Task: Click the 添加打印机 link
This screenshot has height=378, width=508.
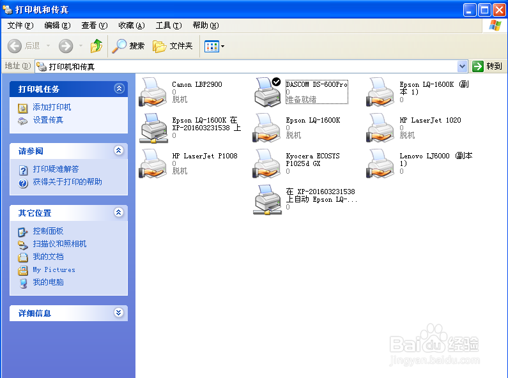Action: pos(52,107)
